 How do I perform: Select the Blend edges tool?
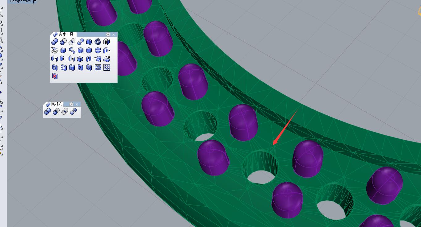tap(98, 50)
